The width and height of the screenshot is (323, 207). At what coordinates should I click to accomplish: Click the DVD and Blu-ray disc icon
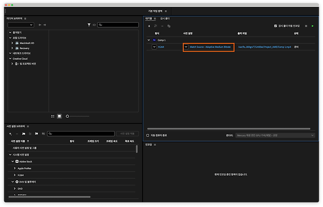(17, 182)
